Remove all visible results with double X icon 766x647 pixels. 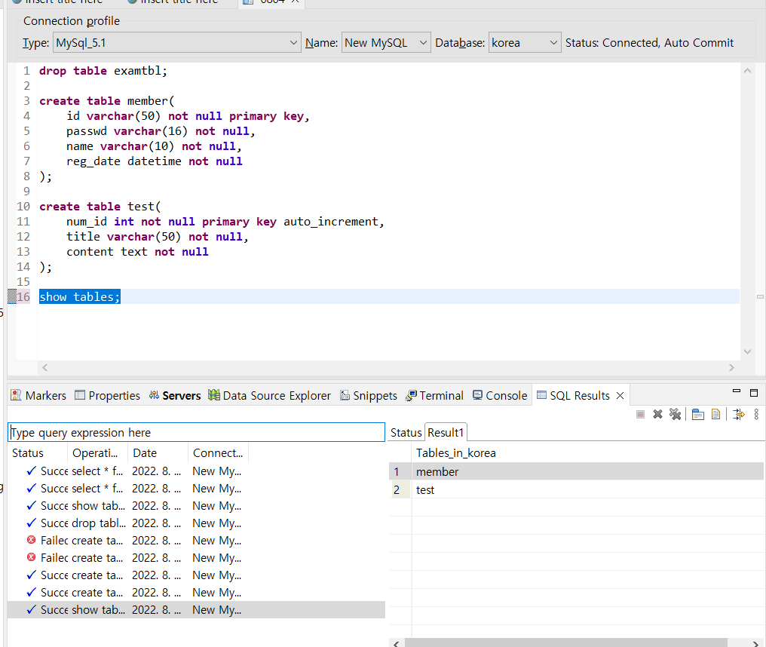tap(675, 415)
